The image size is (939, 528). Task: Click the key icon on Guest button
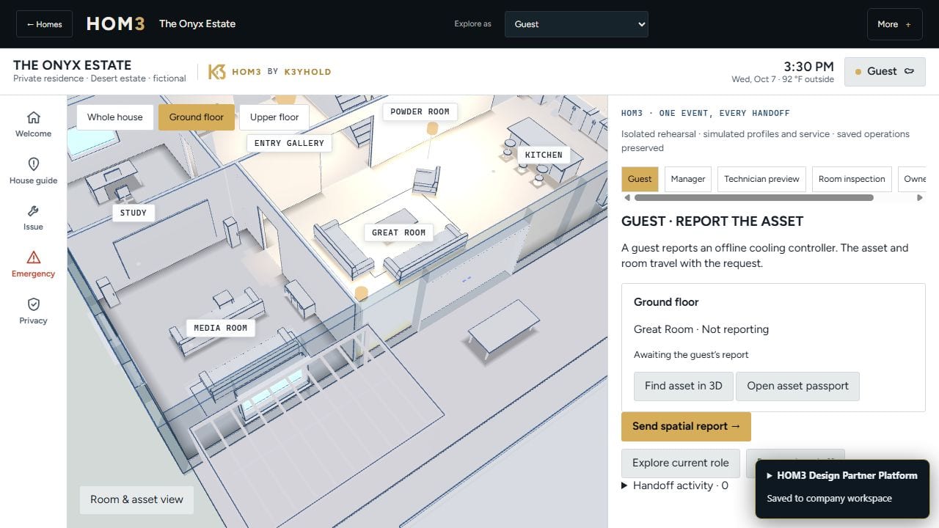pos(909,71)
